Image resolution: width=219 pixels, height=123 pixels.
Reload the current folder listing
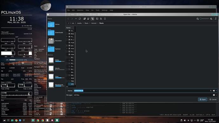click(80, 19)
